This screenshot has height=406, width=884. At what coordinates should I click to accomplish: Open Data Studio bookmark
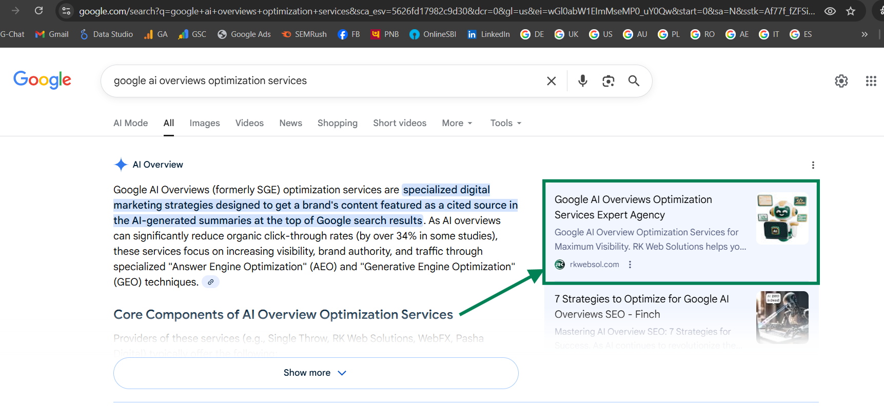(107, 34)
